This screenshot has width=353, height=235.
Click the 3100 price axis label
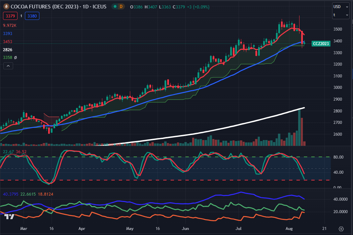coord(338,76)
